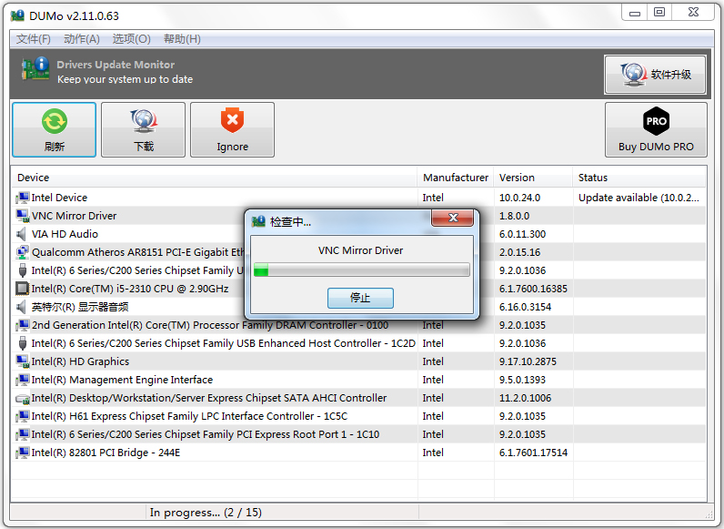Image resolution: width=724 pixels, height=529 pixels.
Task: Click the VIA HD Audio speaker icon
Action: 21,234
